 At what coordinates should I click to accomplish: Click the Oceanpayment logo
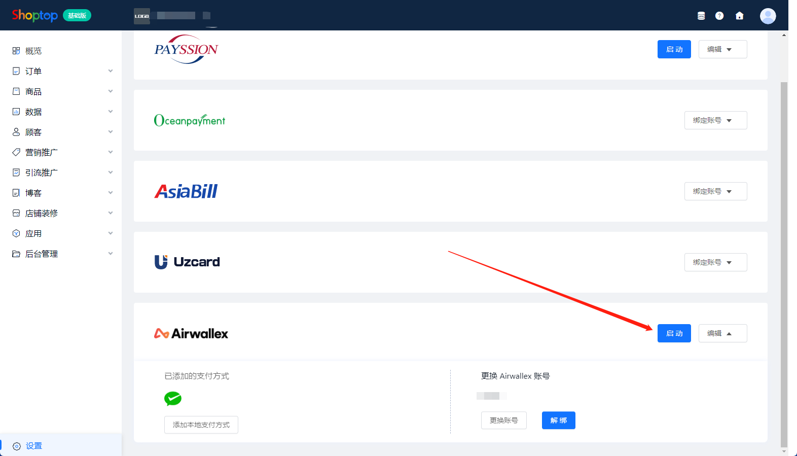point(190,120)
